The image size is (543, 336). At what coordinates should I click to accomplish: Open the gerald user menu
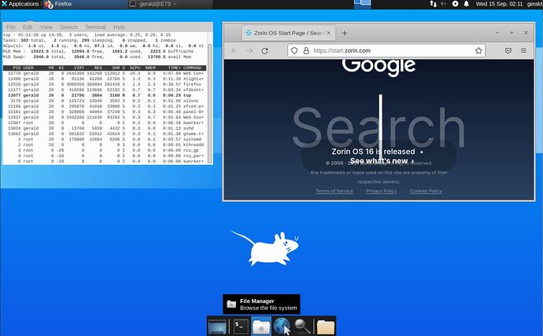point(534,4)
